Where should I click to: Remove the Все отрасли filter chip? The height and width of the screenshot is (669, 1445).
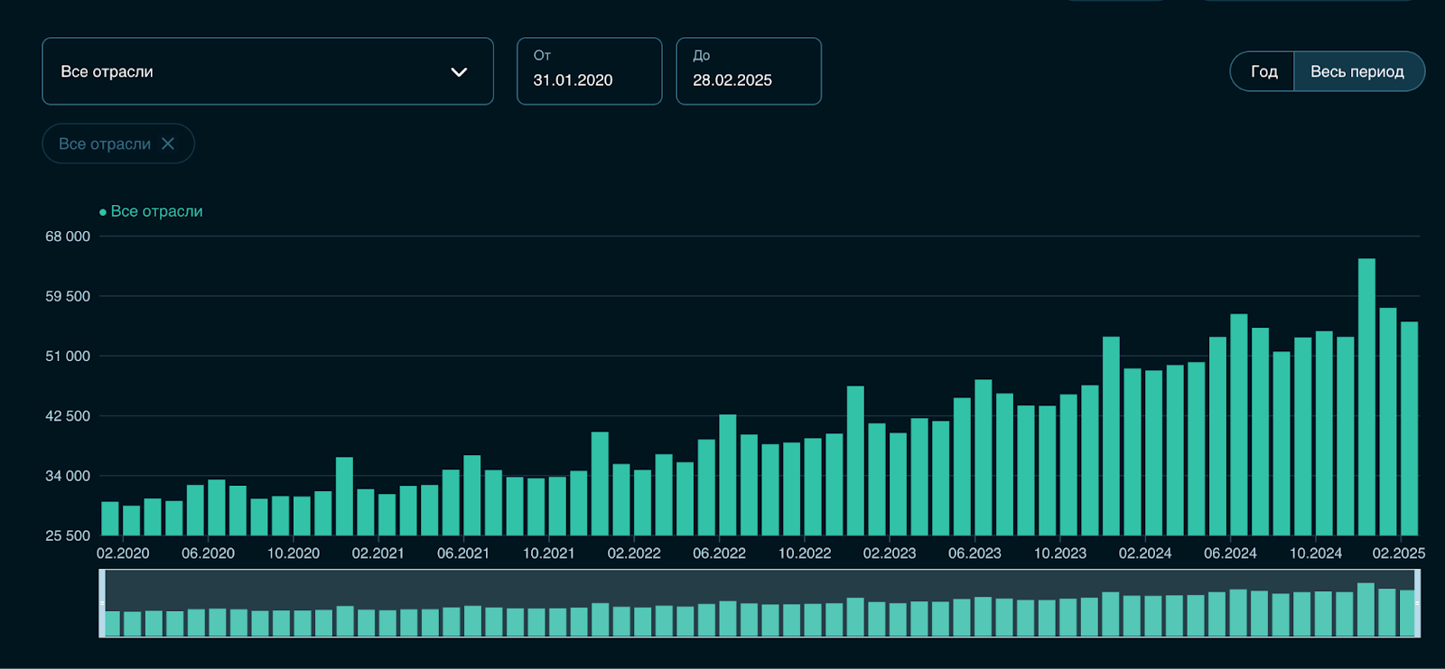click(x=168, y=144)
